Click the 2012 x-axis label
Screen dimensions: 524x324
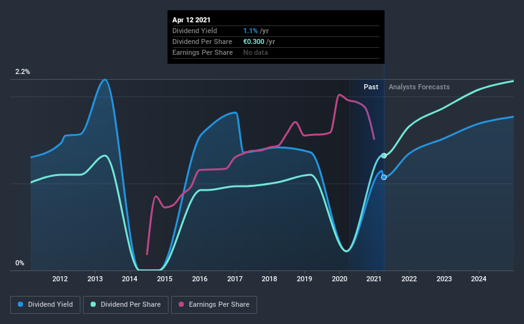click(60, 279)
